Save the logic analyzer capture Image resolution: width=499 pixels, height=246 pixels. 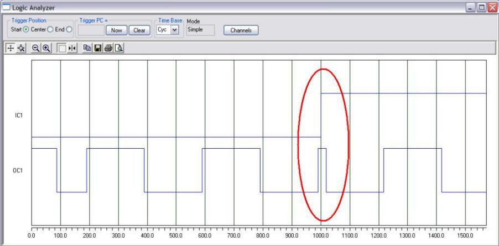pos(97,48)
